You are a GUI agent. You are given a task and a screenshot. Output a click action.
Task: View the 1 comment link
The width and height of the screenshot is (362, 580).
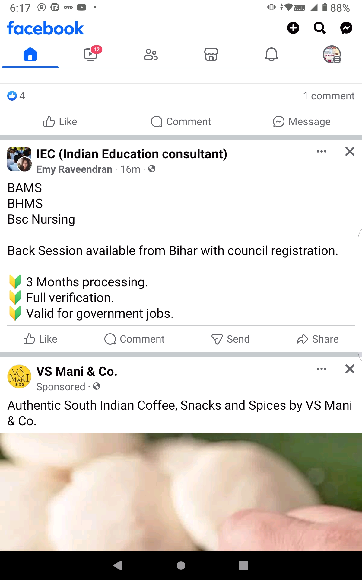tap(329, 96)
